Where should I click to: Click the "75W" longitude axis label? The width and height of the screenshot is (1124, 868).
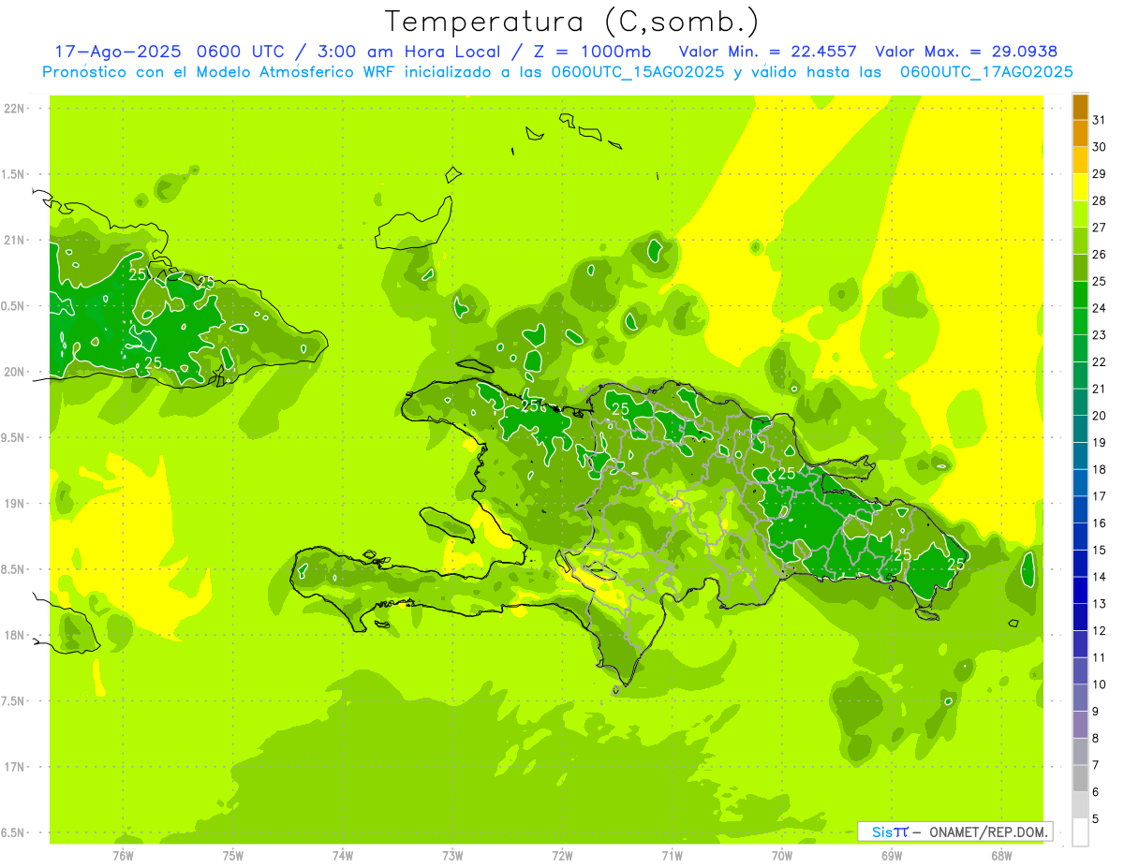pos(233,856)
